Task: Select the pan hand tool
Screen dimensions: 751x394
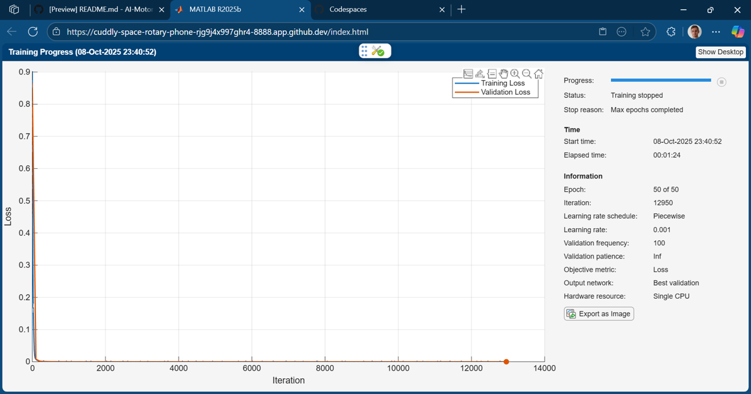Action: pos(504,74)
